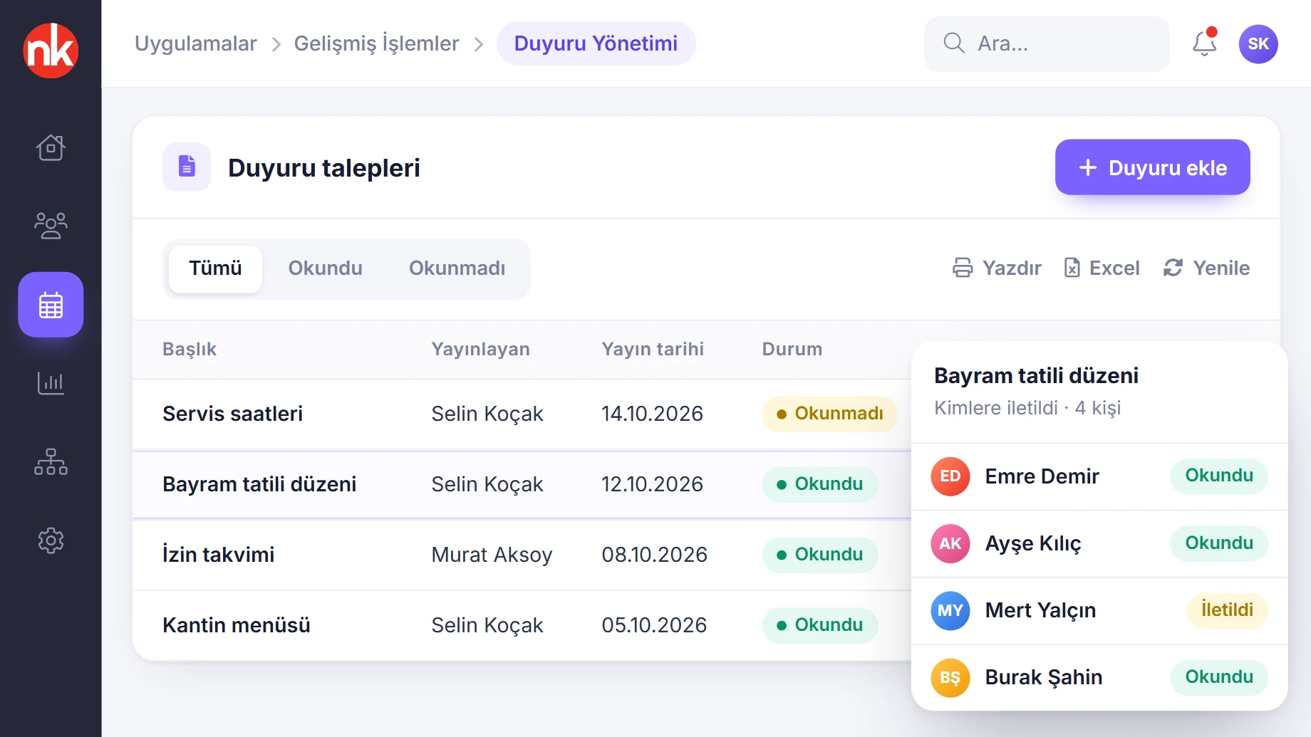
Task: Click Mert Yalçın's MY avatar
Action: pyautogui.click(x=950, y=610)
